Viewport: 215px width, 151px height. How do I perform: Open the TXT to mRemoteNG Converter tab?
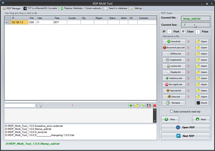coord(40,8)
